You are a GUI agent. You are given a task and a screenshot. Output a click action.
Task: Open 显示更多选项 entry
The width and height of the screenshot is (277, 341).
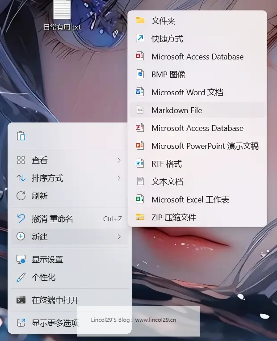(55, 323)
